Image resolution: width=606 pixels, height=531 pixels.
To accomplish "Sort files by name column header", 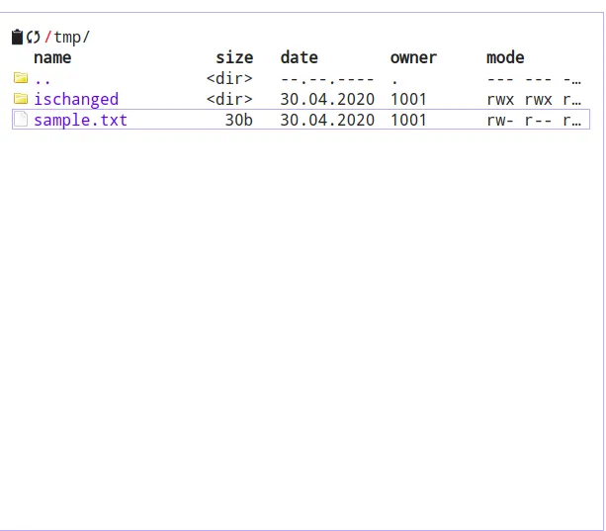I will pos(52,57).
